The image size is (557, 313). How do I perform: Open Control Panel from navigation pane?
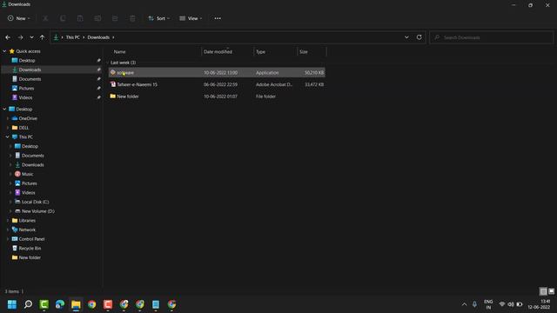click(31, 239)
